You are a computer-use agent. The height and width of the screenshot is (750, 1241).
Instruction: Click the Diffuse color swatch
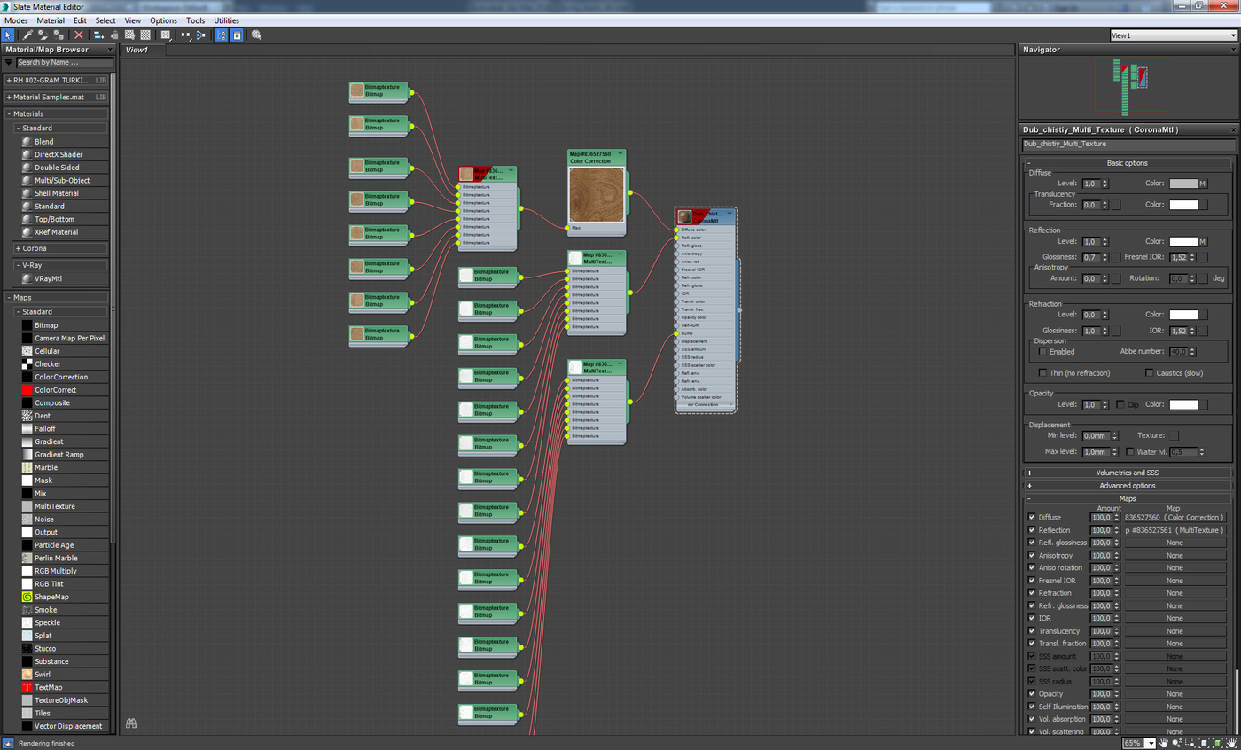click(x=1183, y=184)
